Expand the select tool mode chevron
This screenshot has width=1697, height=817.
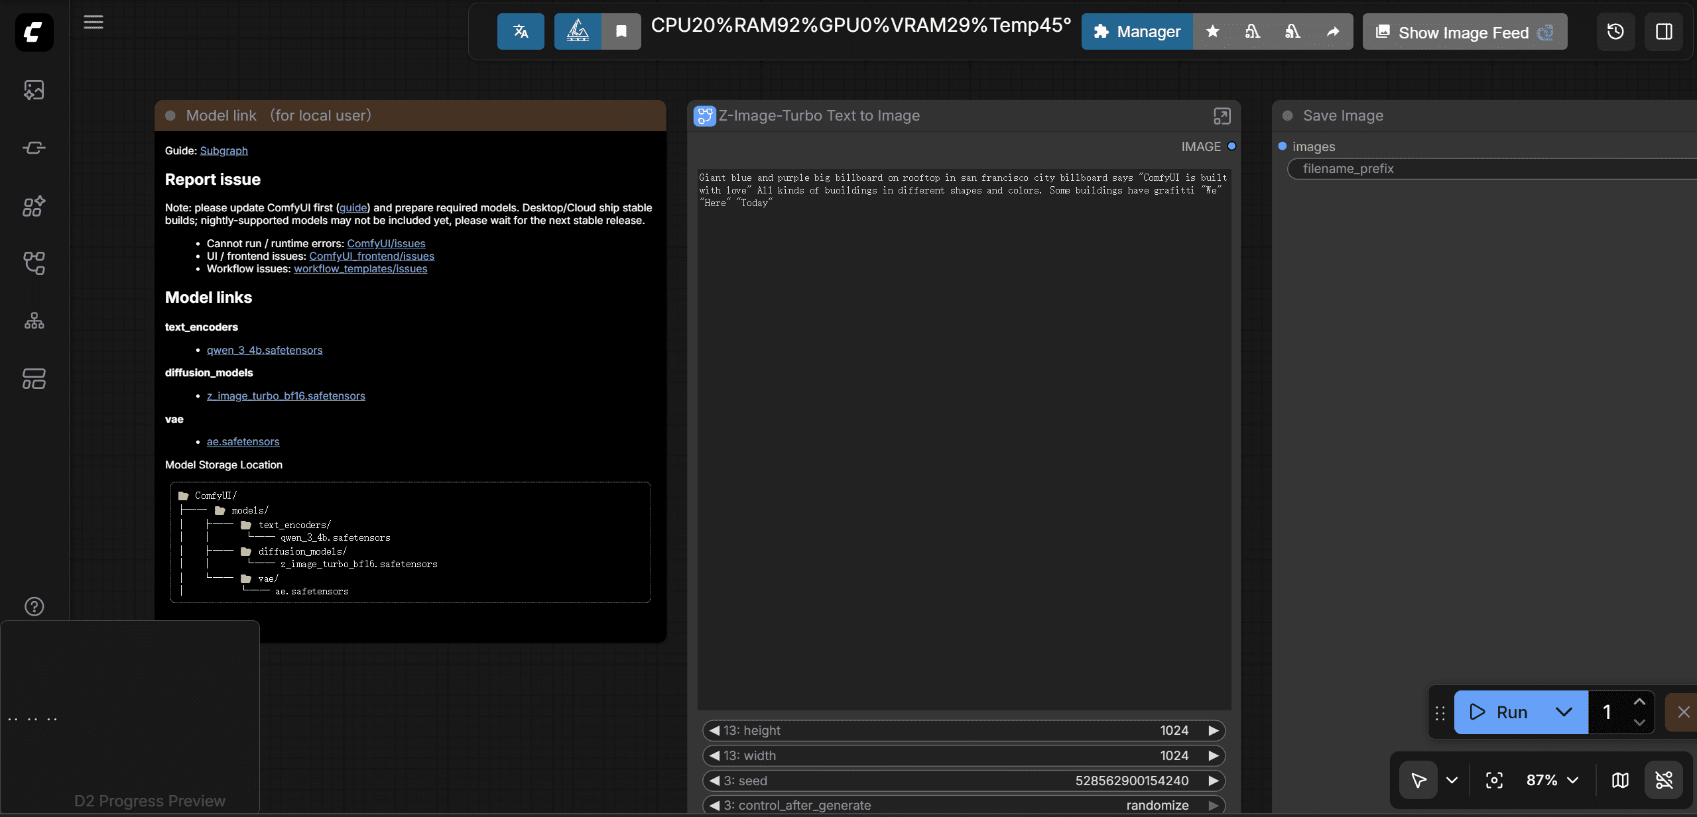click(1452, 780)
